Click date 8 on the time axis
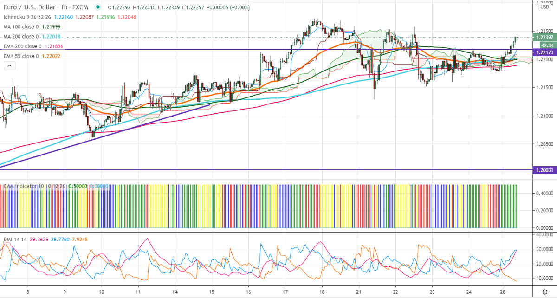The height and width of the screenshot is (298, 557). click(28, 292)
